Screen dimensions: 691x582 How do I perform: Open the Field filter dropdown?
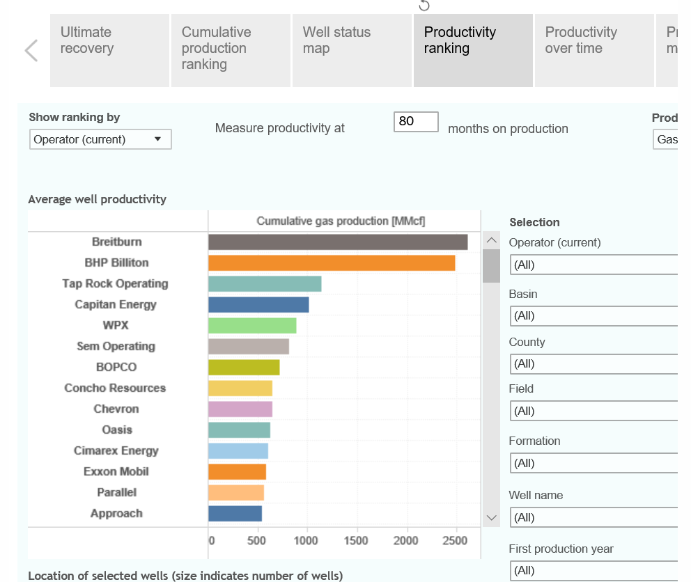[593, 411]
